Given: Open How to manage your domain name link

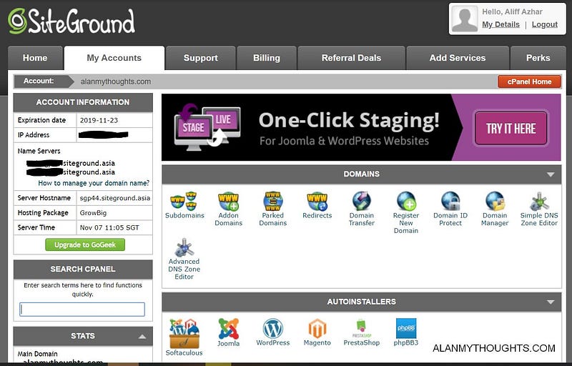Looking at the screenshot, I should pos(94,183).
